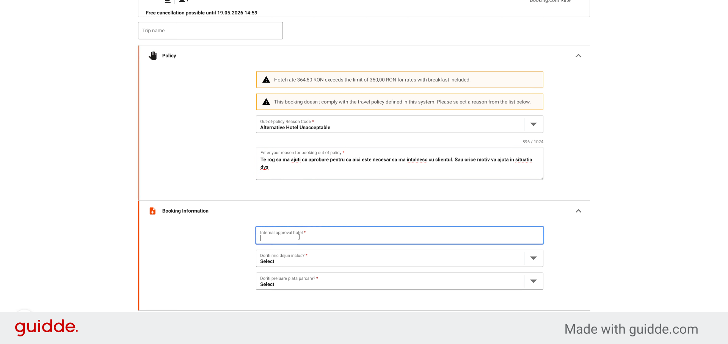Click the hotel rate limit warning triangle

coord(266,80)
